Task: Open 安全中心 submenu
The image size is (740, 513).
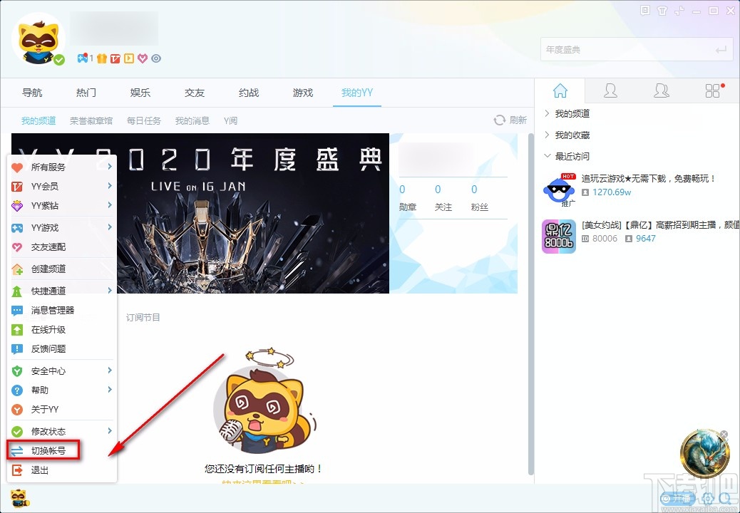Action: (x=62, y=371)
